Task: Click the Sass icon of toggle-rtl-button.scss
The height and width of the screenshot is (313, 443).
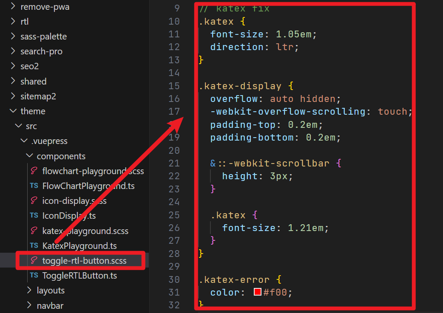Action: click(34, 260)
